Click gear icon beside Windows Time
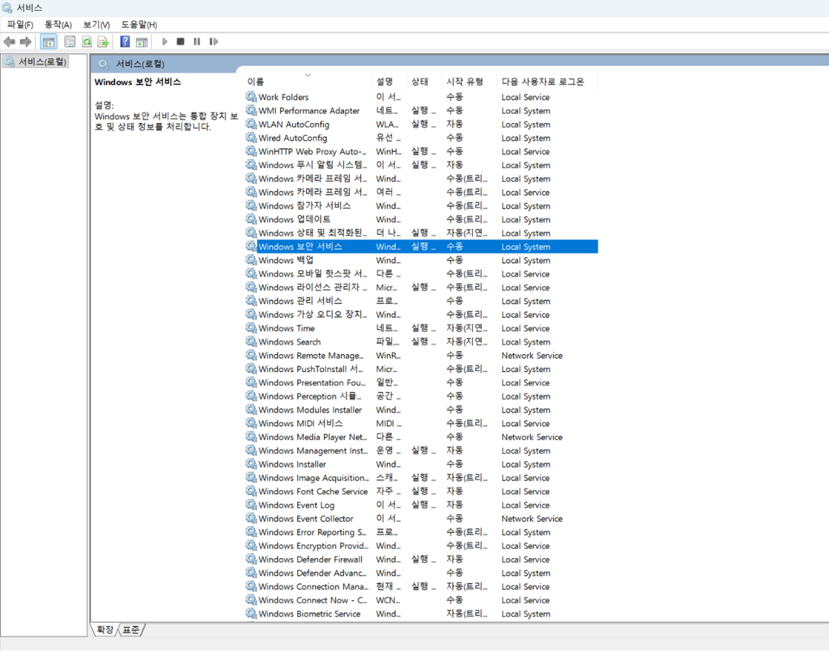Viewport: 829px width, 651px height. click(x=251, y=328)
